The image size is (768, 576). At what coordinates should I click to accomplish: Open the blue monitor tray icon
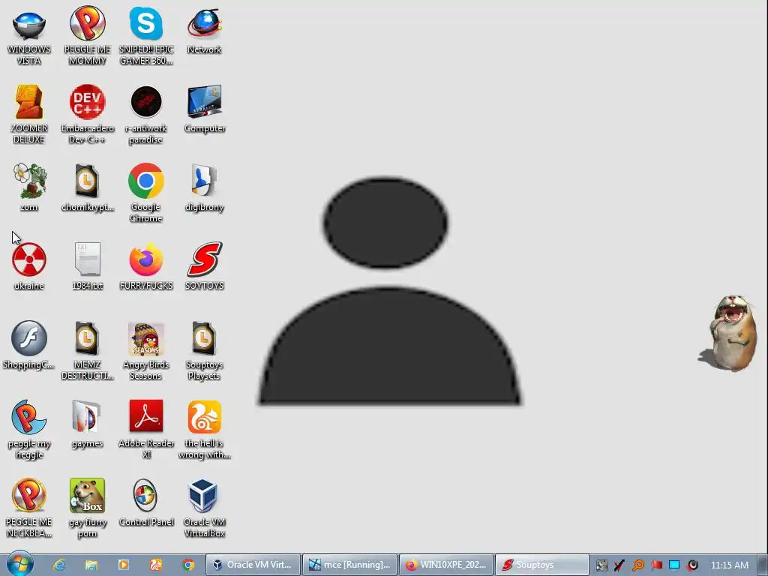(x=674, y=565)
